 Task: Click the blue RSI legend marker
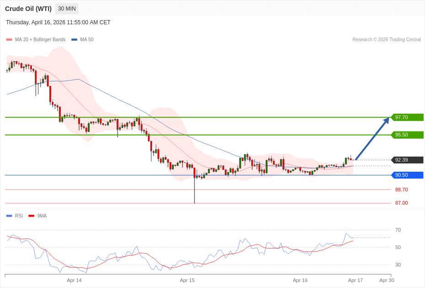[9, 216]
